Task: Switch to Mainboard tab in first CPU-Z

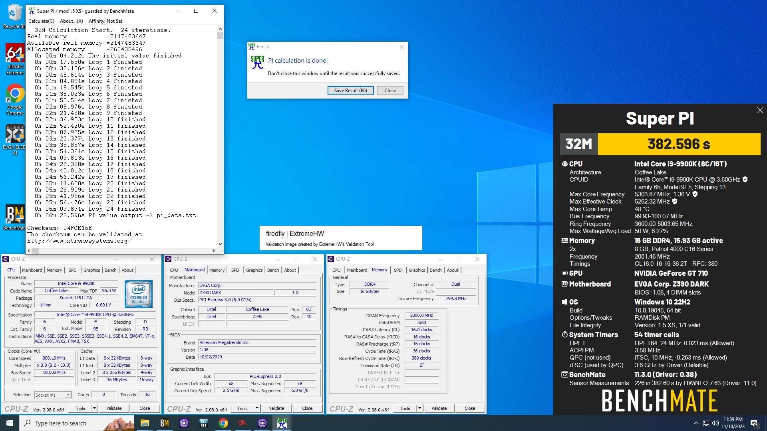Action: coord(32,270)
